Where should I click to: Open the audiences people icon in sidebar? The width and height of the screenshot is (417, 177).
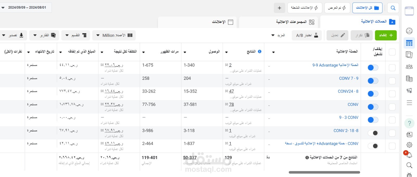[409, 67]
